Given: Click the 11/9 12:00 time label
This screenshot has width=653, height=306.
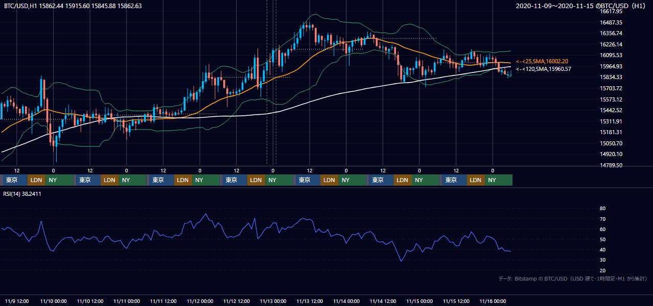Looking at the screenshot, I should click(x=17, y=301).
